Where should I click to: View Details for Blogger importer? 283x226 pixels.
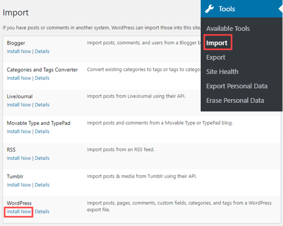coord(42,51)
